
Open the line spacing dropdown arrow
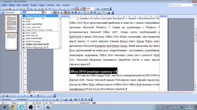coord(81,12)
